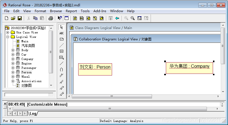Go to first log tab with the navigation button

[10, 113]
